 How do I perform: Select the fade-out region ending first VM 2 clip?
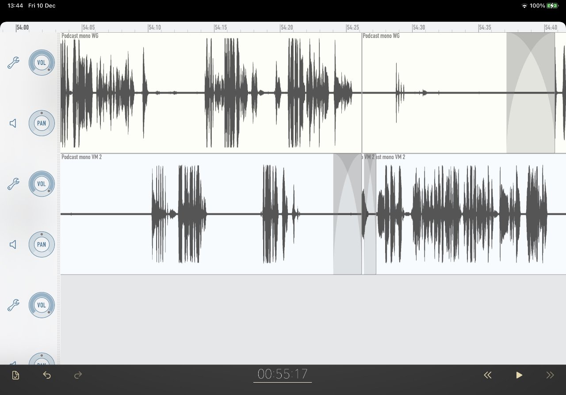[348, 214]
